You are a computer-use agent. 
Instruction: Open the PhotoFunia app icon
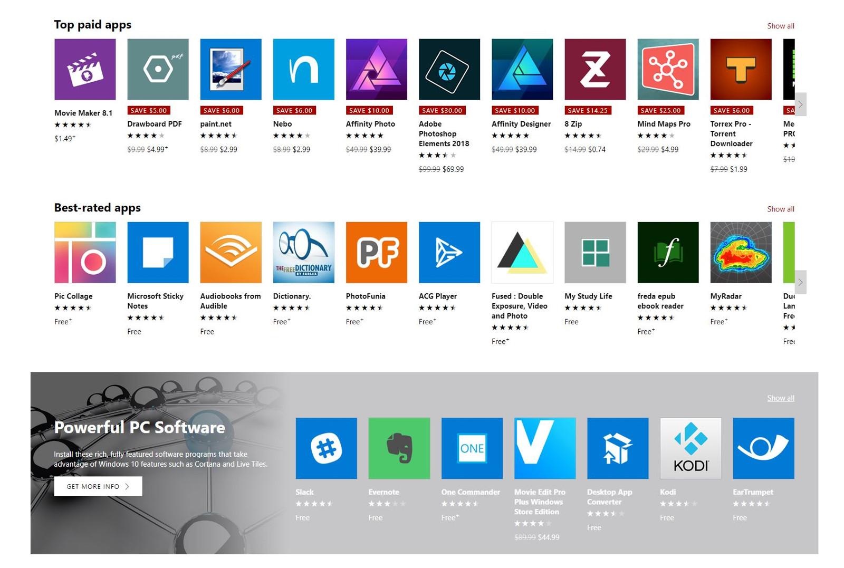pos(376,252)
